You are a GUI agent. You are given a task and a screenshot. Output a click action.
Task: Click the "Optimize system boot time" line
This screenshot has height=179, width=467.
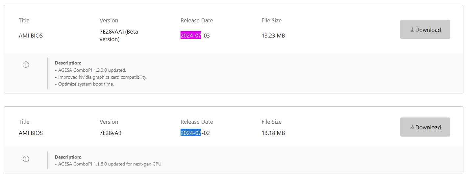[84, 84]
